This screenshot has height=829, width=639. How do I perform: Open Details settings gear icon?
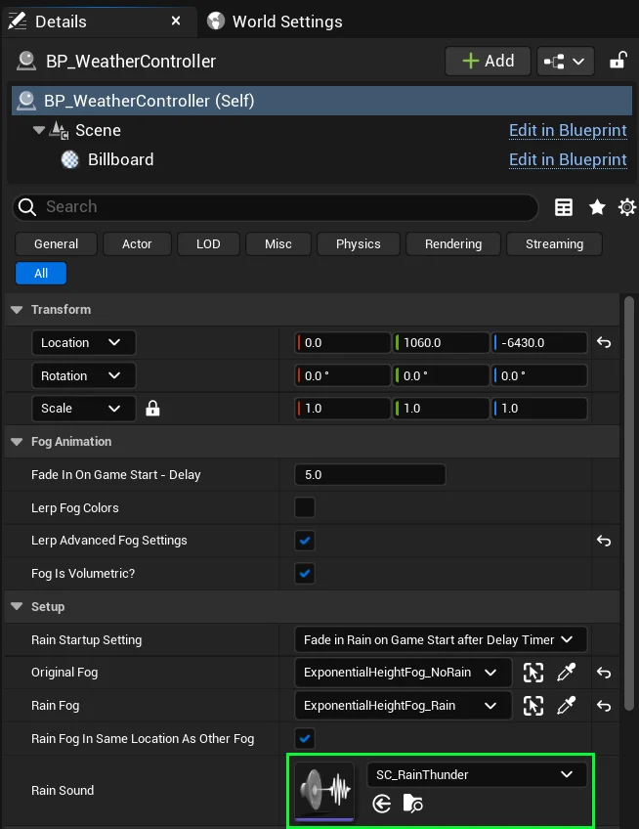click(627, 207)
